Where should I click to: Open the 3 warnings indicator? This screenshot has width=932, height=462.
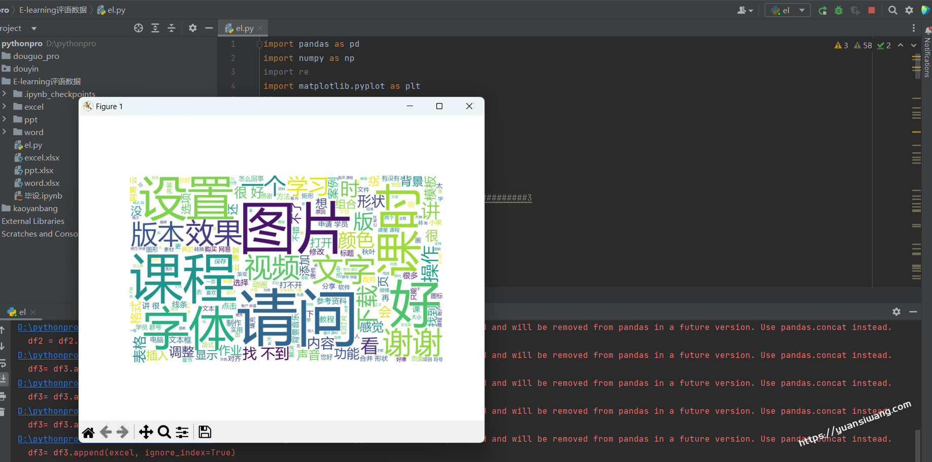[x=841, y=45]
